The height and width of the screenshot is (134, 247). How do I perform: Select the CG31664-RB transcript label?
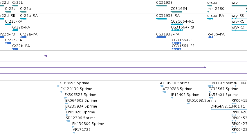[x=182, y=27]
